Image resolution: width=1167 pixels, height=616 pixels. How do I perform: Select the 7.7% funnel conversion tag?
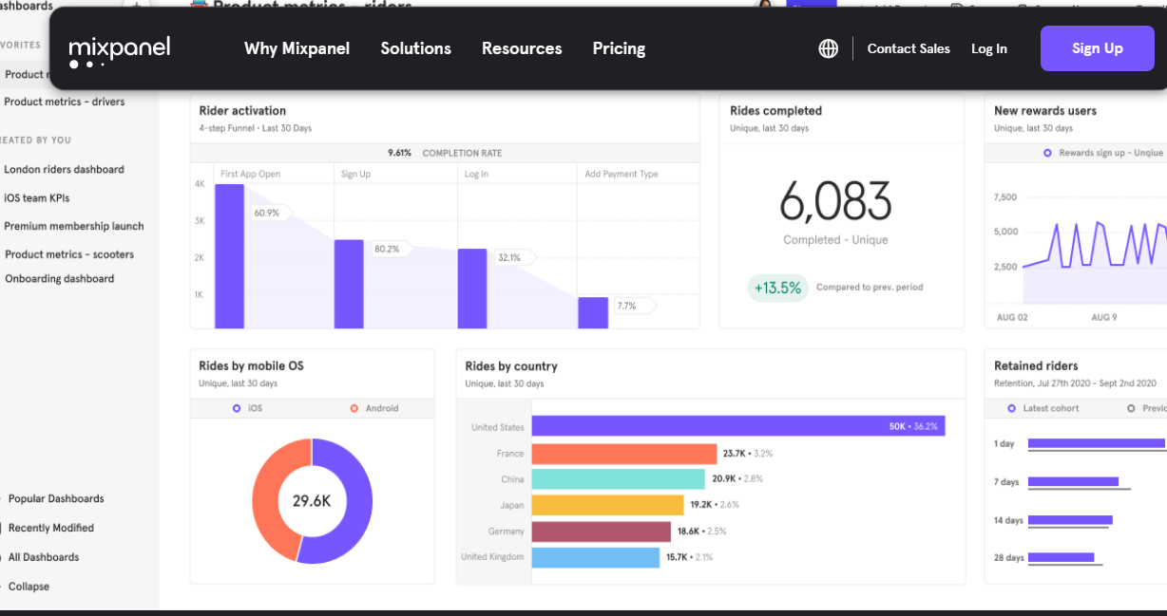634,306
